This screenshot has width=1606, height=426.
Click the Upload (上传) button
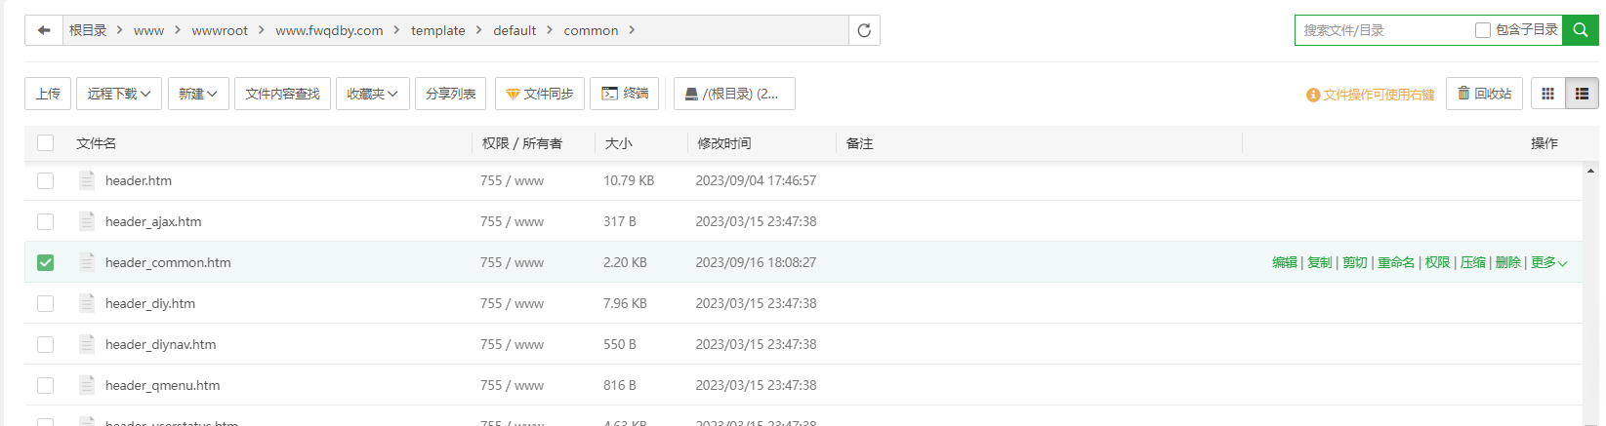point(48,94)
